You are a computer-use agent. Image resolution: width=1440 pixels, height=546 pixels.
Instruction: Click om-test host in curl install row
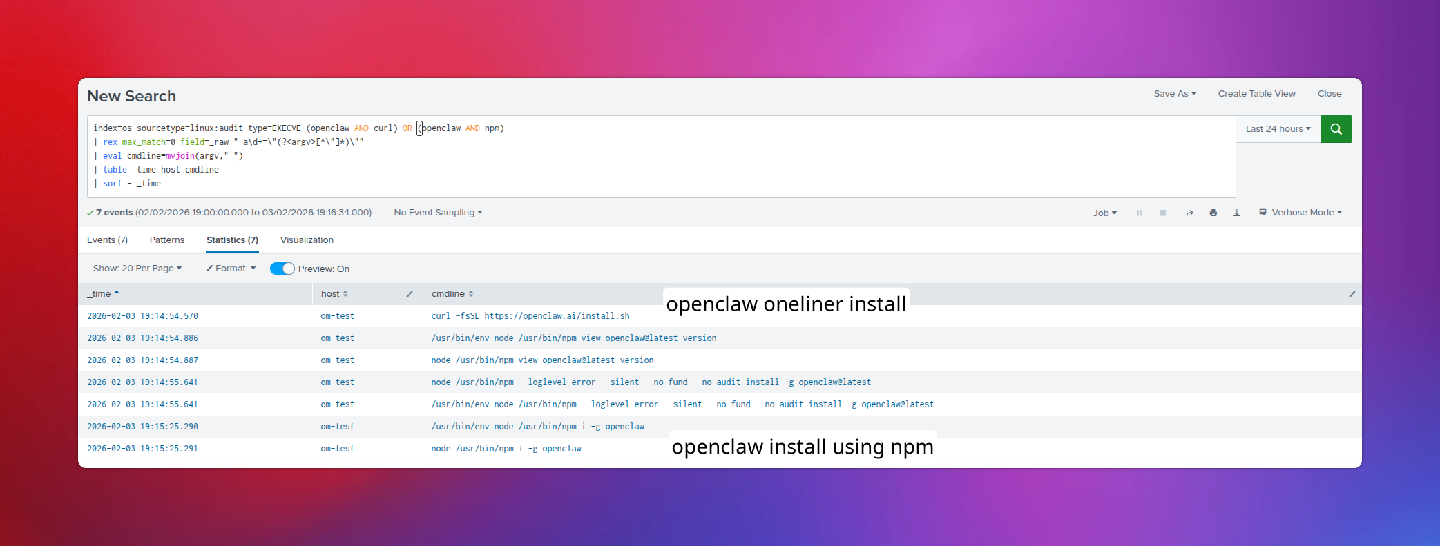point(337,316)
